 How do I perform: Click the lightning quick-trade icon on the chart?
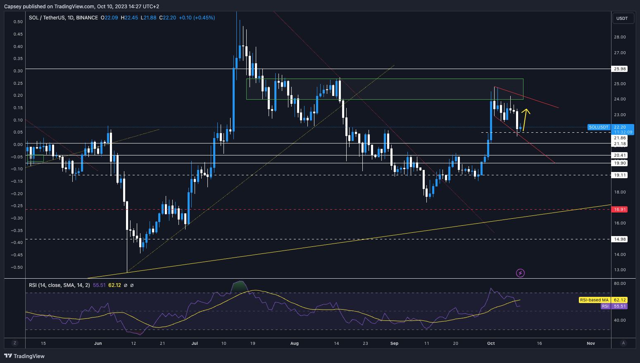(521, 273)
